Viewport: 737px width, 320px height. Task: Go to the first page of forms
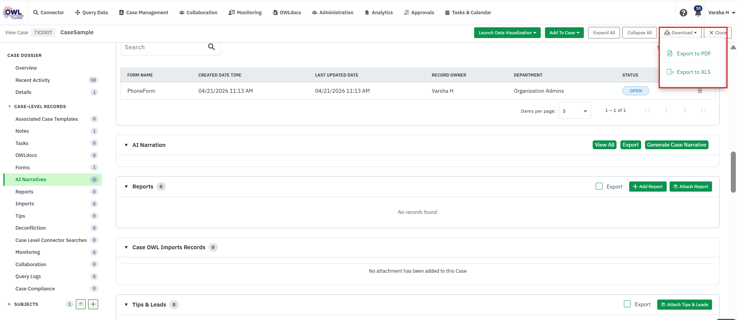648,110
